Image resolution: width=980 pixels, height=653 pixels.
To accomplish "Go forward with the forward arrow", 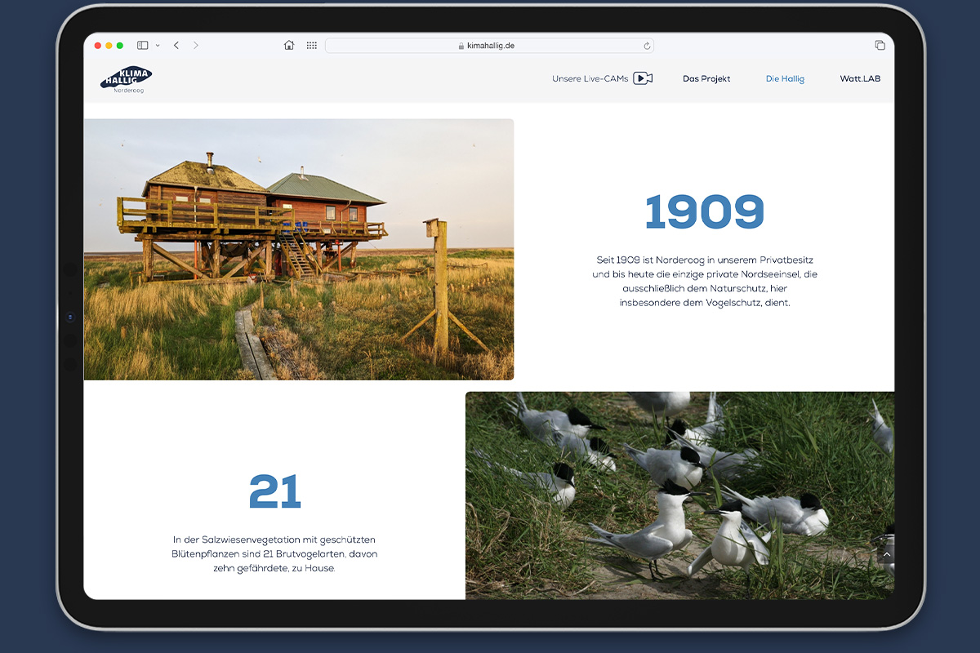I will (196, 46).
